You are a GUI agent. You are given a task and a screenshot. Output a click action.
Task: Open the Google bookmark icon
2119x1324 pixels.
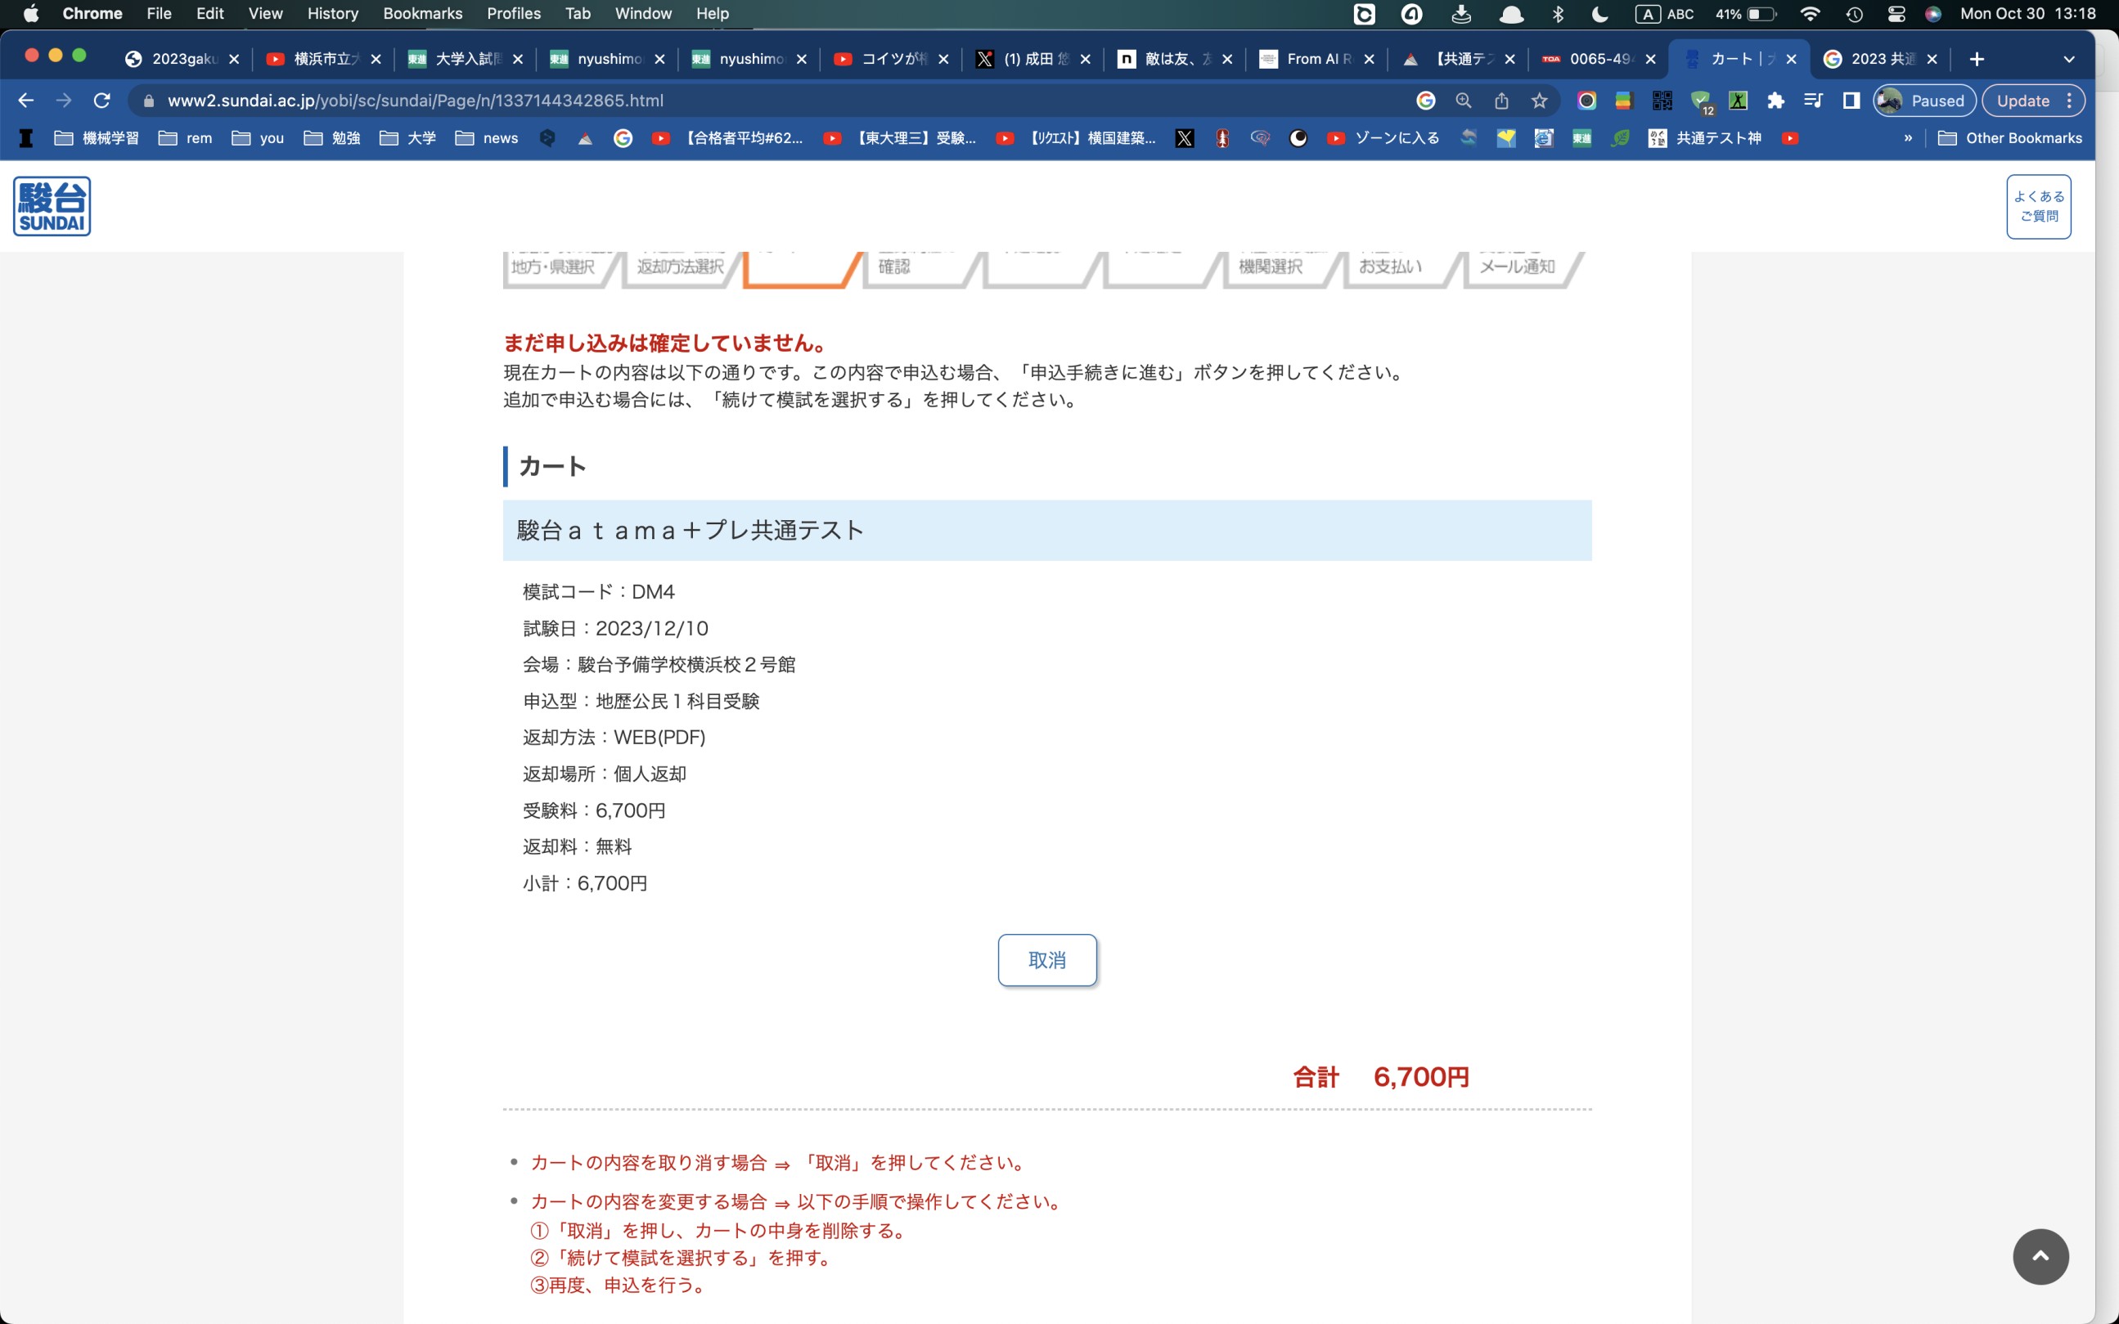pos(623,138)
